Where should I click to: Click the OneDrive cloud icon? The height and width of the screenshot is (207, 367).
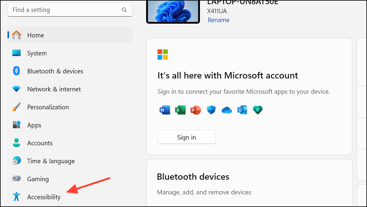227,111
